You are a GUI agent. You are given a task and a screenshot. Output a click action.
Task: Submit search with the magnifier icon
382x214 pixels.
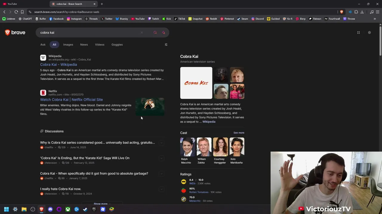point(155,32)
